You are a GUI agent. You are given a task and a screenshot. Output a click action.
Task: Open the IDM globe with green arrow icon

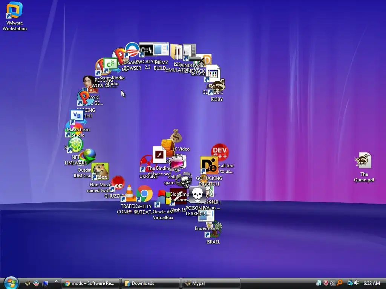tap(89, 156)
